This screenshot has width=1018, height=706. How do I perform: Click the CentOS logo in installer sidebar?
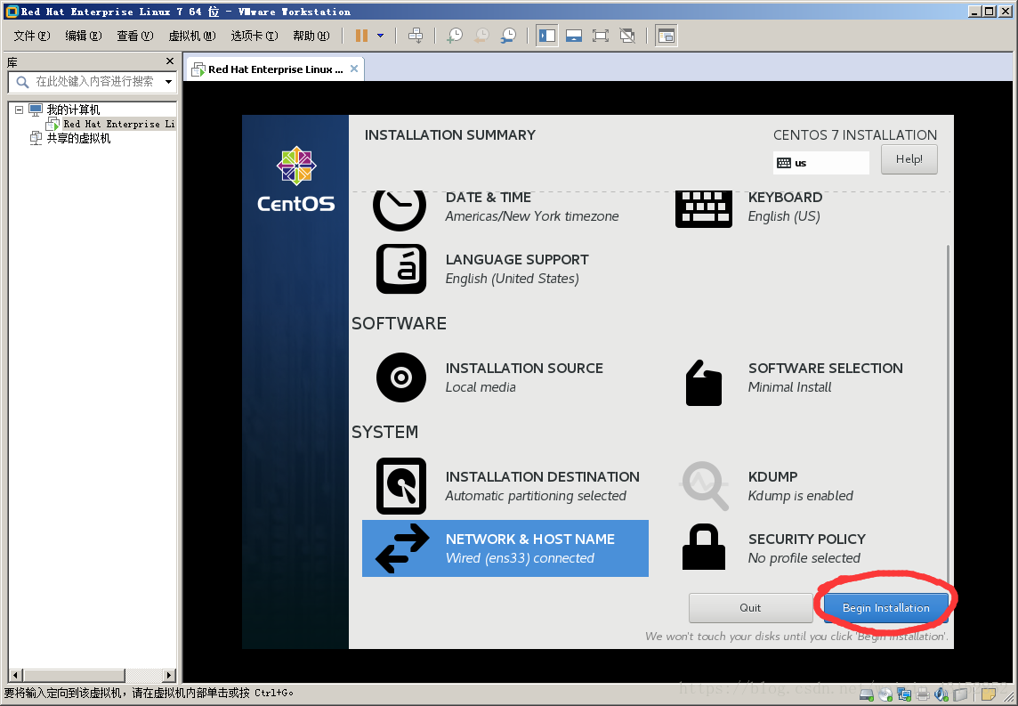click(x=296, y=179)
